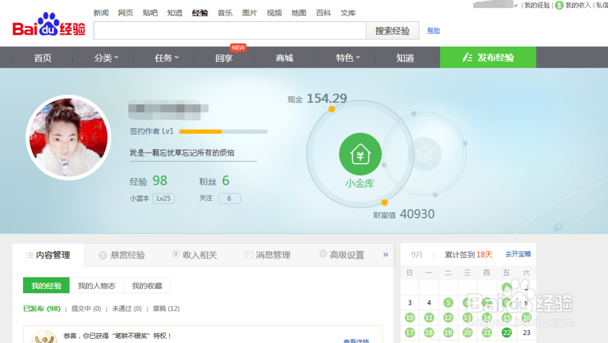Click the green 发布经验 button
Image resolution: width=608 pixels, height=343 pixels.
488,57
